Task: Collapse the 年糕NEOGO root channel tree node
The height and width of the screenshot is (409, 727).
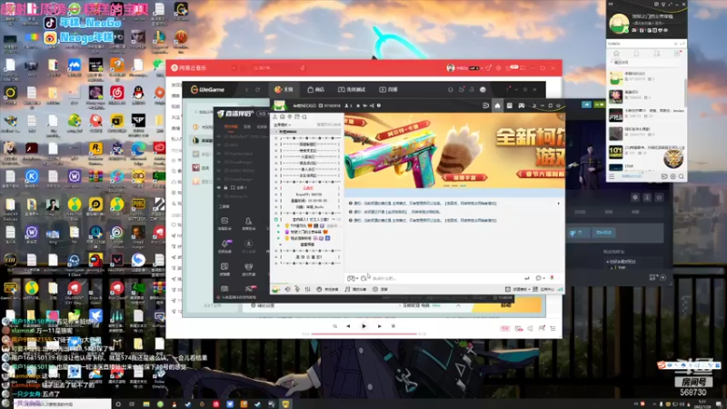Action: coord(276,132)
